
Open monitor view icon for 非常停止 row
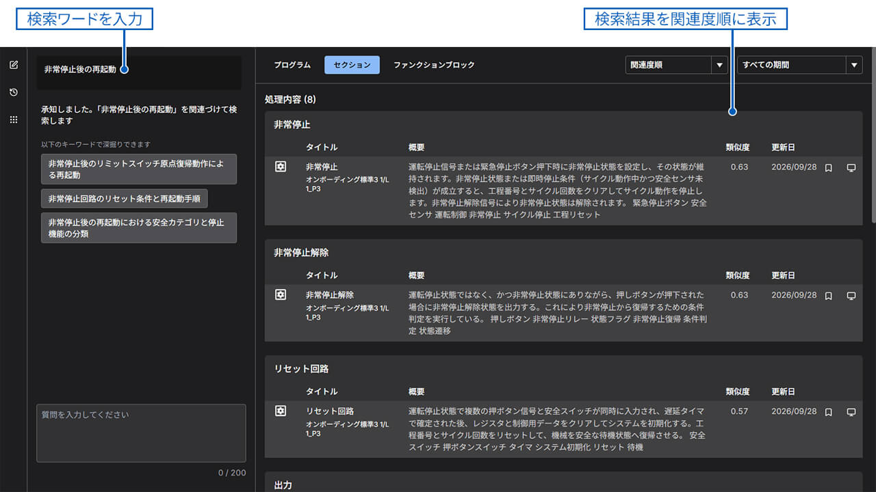click(x=851, y=167)
